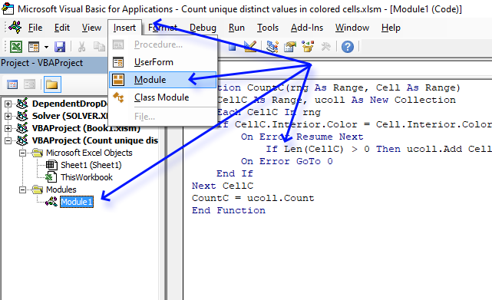Click the Cut scissors icon
This screenshot has width=492, height=300.
click(81, 47)
